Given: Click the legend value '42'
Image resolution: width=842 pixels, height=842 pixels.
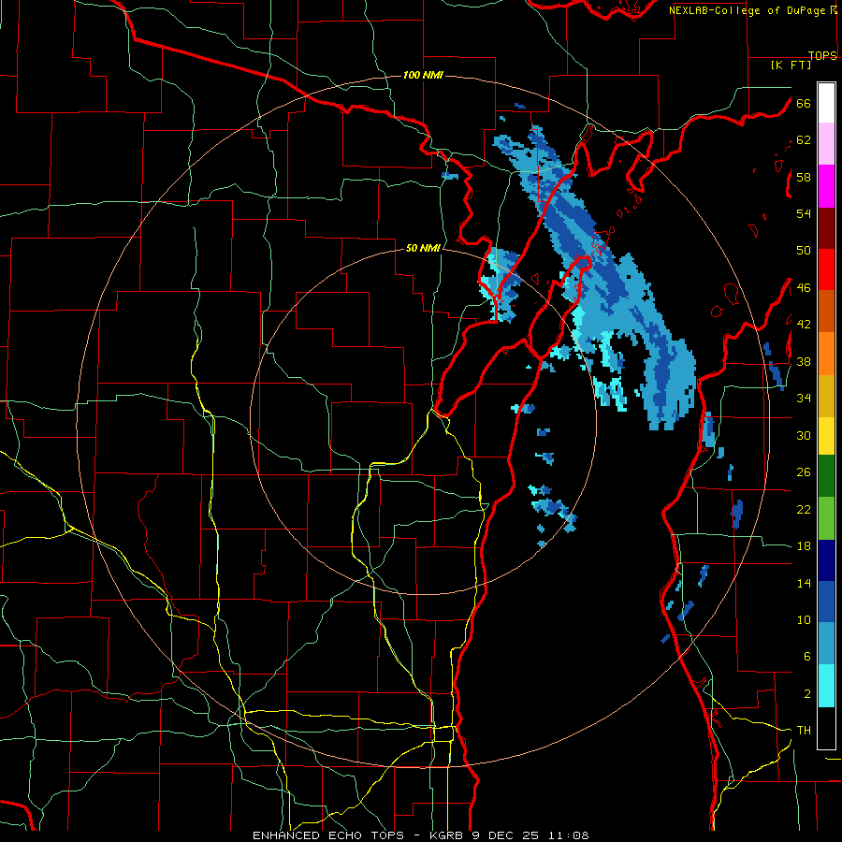Looking at the screenshot, I should point(804,325).
